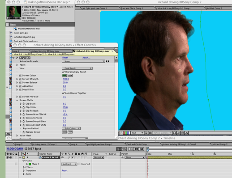Screen dimensions: 232x178
Task: Click the region of interest icon in viewer
Action: click(x=146, y=133)
